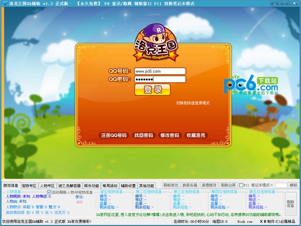The image size is (301, 226).
Task: Click the 刷新游戏 button
Action: coord(171,185)
